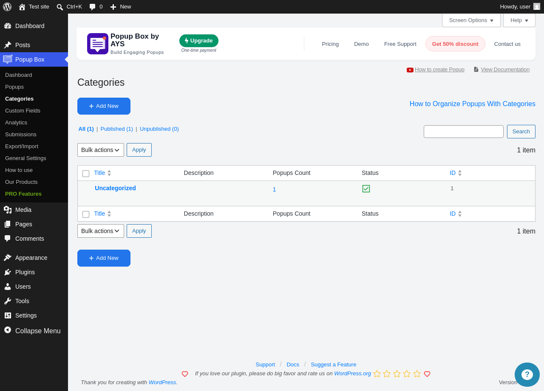Screen dimensions: 544x391
Task: Tick select-all checkbox in table header
Action: point(86,174)
